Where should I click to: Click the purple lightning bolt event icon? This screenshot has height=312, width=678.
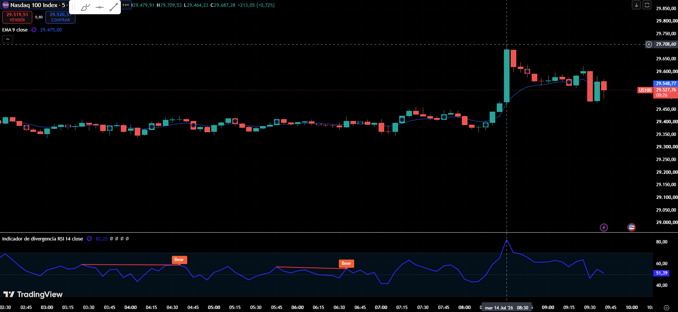(x=604, y=227)
